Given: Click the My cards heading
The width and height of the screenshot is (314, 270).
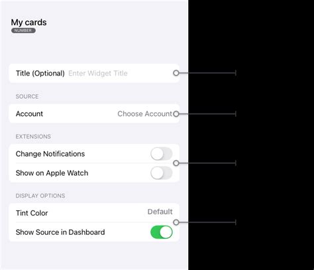Looking at the screenshot, I should 28,23.
